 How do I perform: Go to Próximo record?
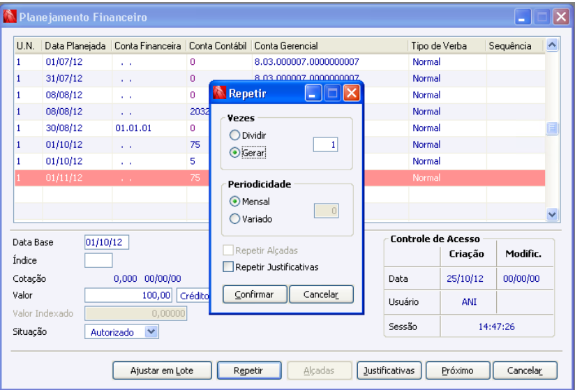pyautogui.click(x=458, y=370)
